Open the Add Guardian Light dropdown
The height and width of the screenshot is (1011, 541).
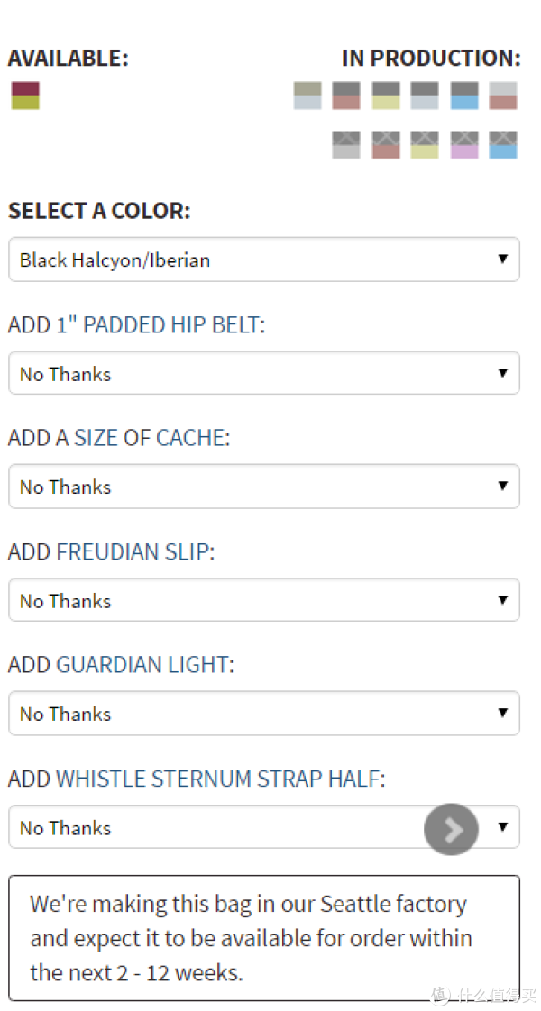click(263, 713)
